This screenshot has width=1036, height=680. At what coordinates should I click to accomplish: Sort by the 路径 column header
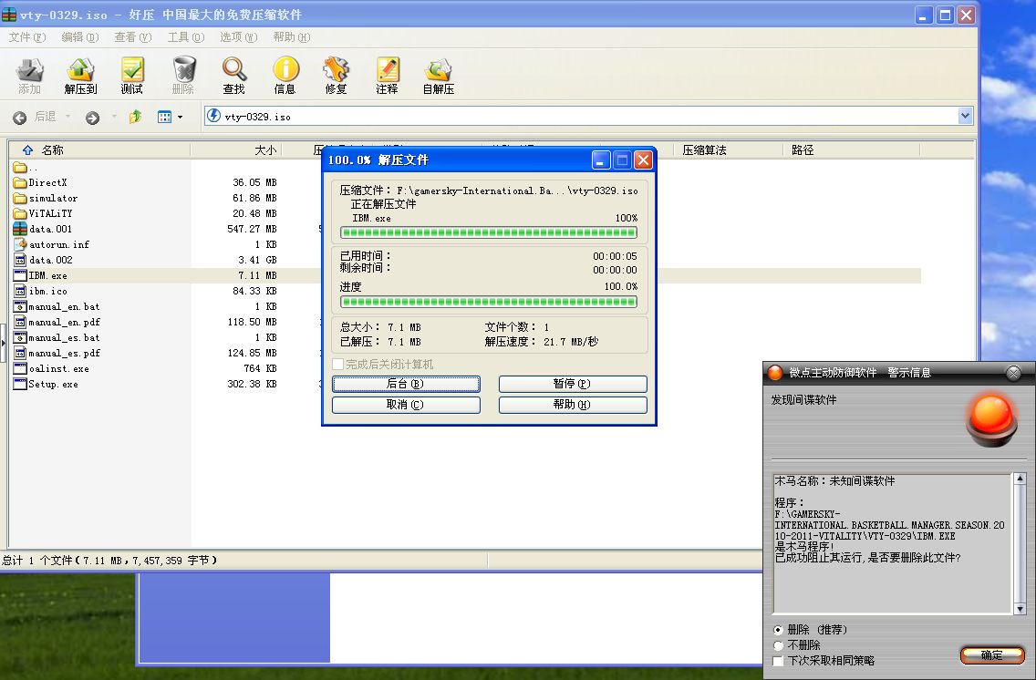point(851,149)
